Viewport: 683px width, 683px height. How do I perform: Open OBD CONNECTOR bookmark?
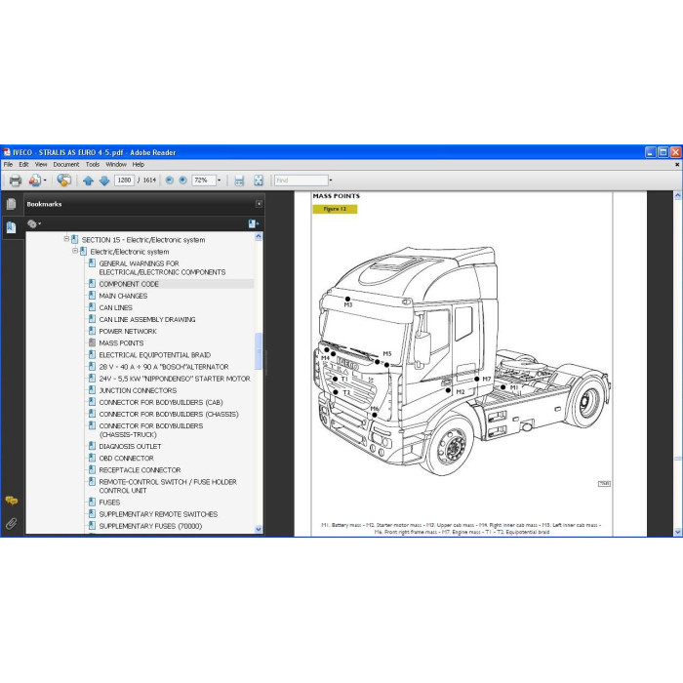(126, 459)
